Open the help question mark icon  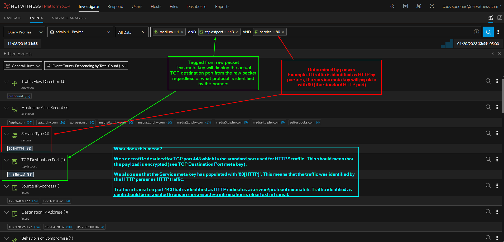coord(432,6)
